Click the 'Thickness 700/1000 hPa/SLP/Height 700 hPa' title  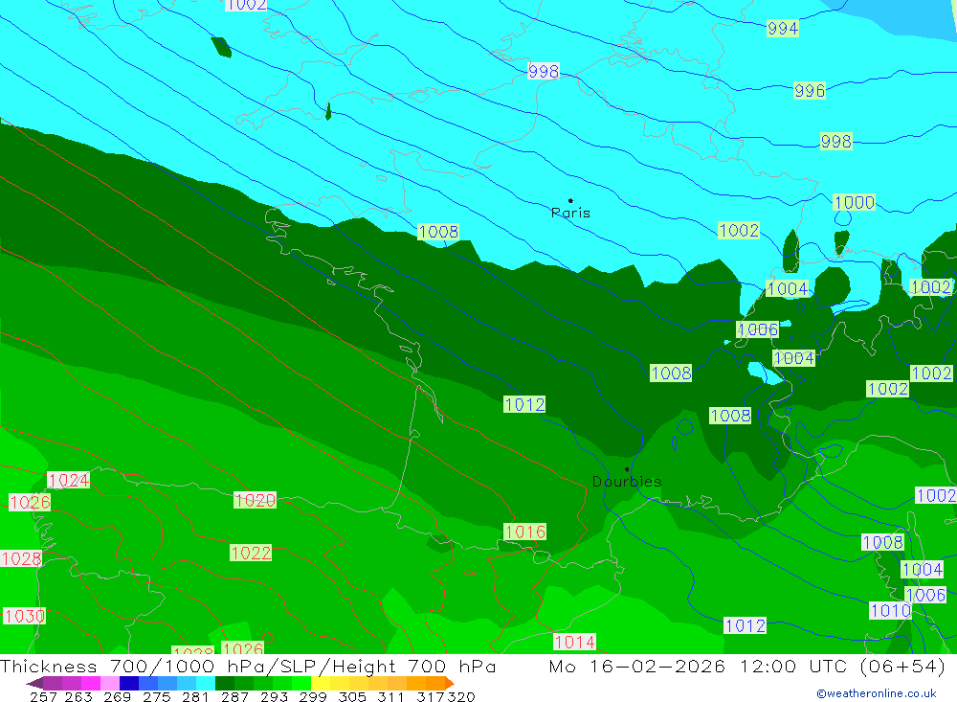pyautogui.click(x=248, y=666)
